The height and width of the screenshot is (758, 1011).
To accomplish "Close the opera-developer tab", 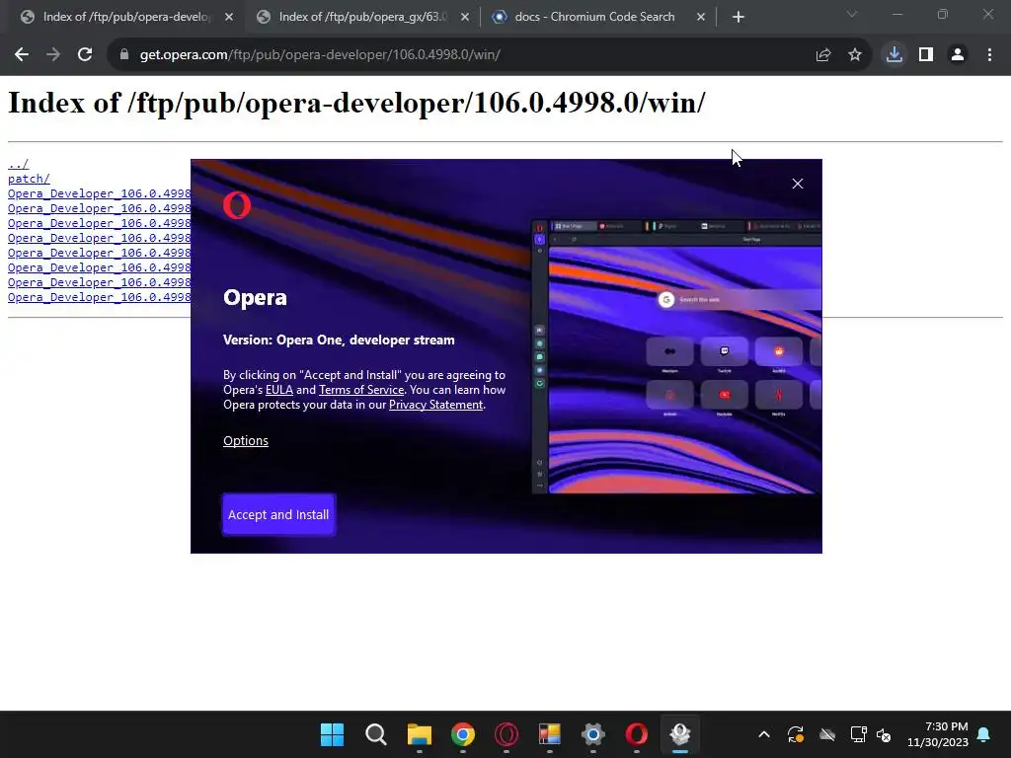I will 229,18.
